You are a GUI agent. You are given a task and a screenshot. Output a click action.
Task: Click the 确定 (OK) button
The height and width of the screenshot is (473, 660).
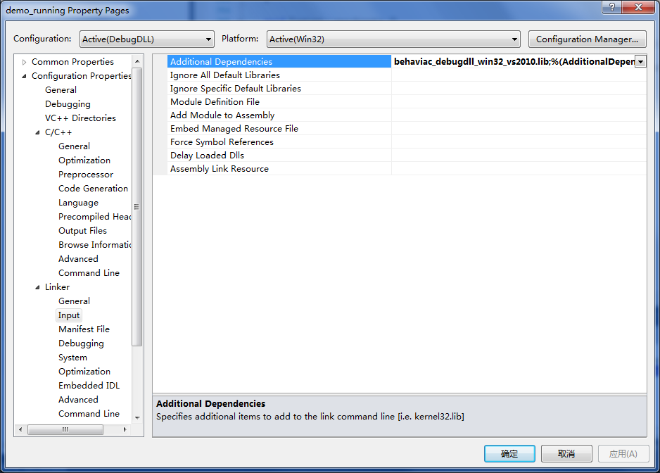509,454
